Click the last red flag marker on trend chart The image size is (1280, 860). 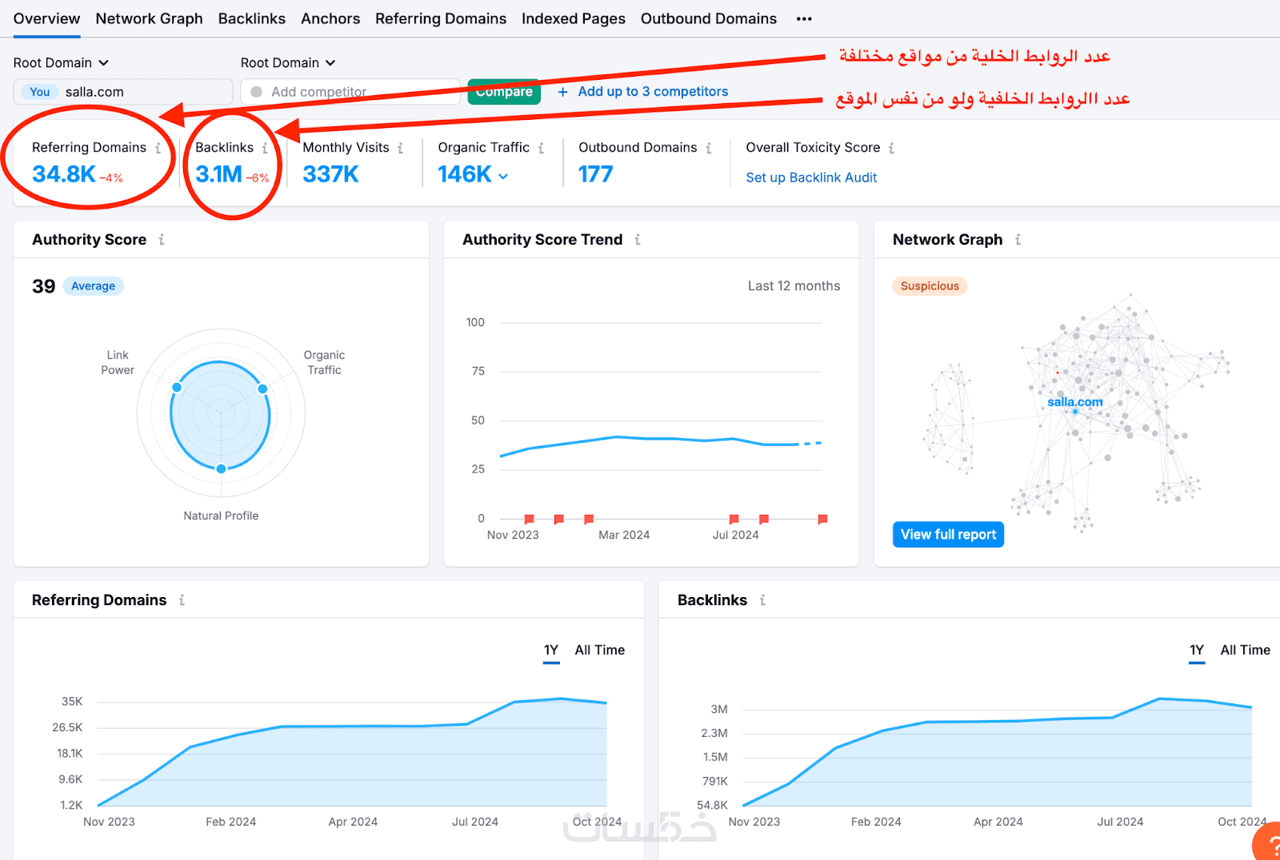click(x=822, y=520)
